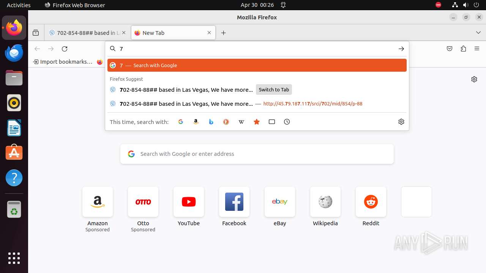The height and width of the screenshot is (273, 486).
Task: Search this time with Amazon icon
Action: (196, 122)
